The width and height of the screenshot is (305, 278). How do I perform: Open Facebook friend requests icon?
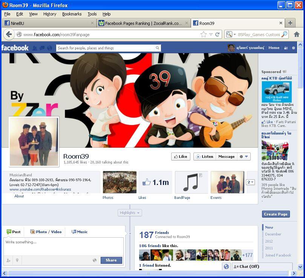(x=35, y=48)
